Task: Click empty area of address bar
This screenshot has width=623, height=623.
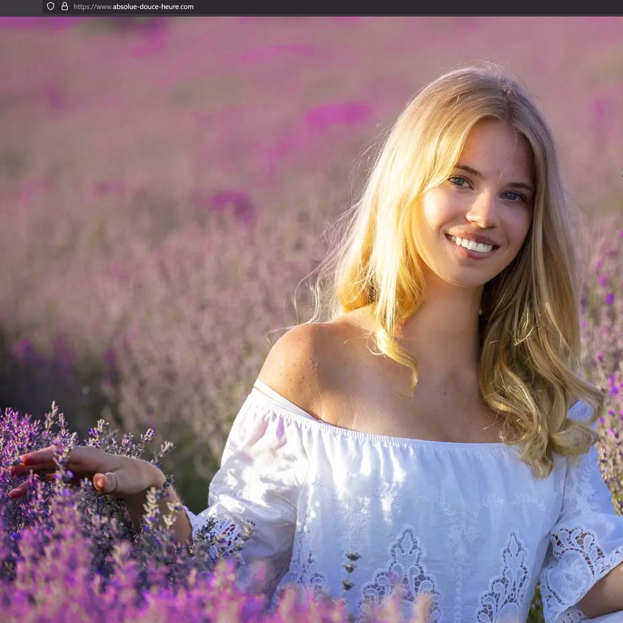Action: point(389,6)
